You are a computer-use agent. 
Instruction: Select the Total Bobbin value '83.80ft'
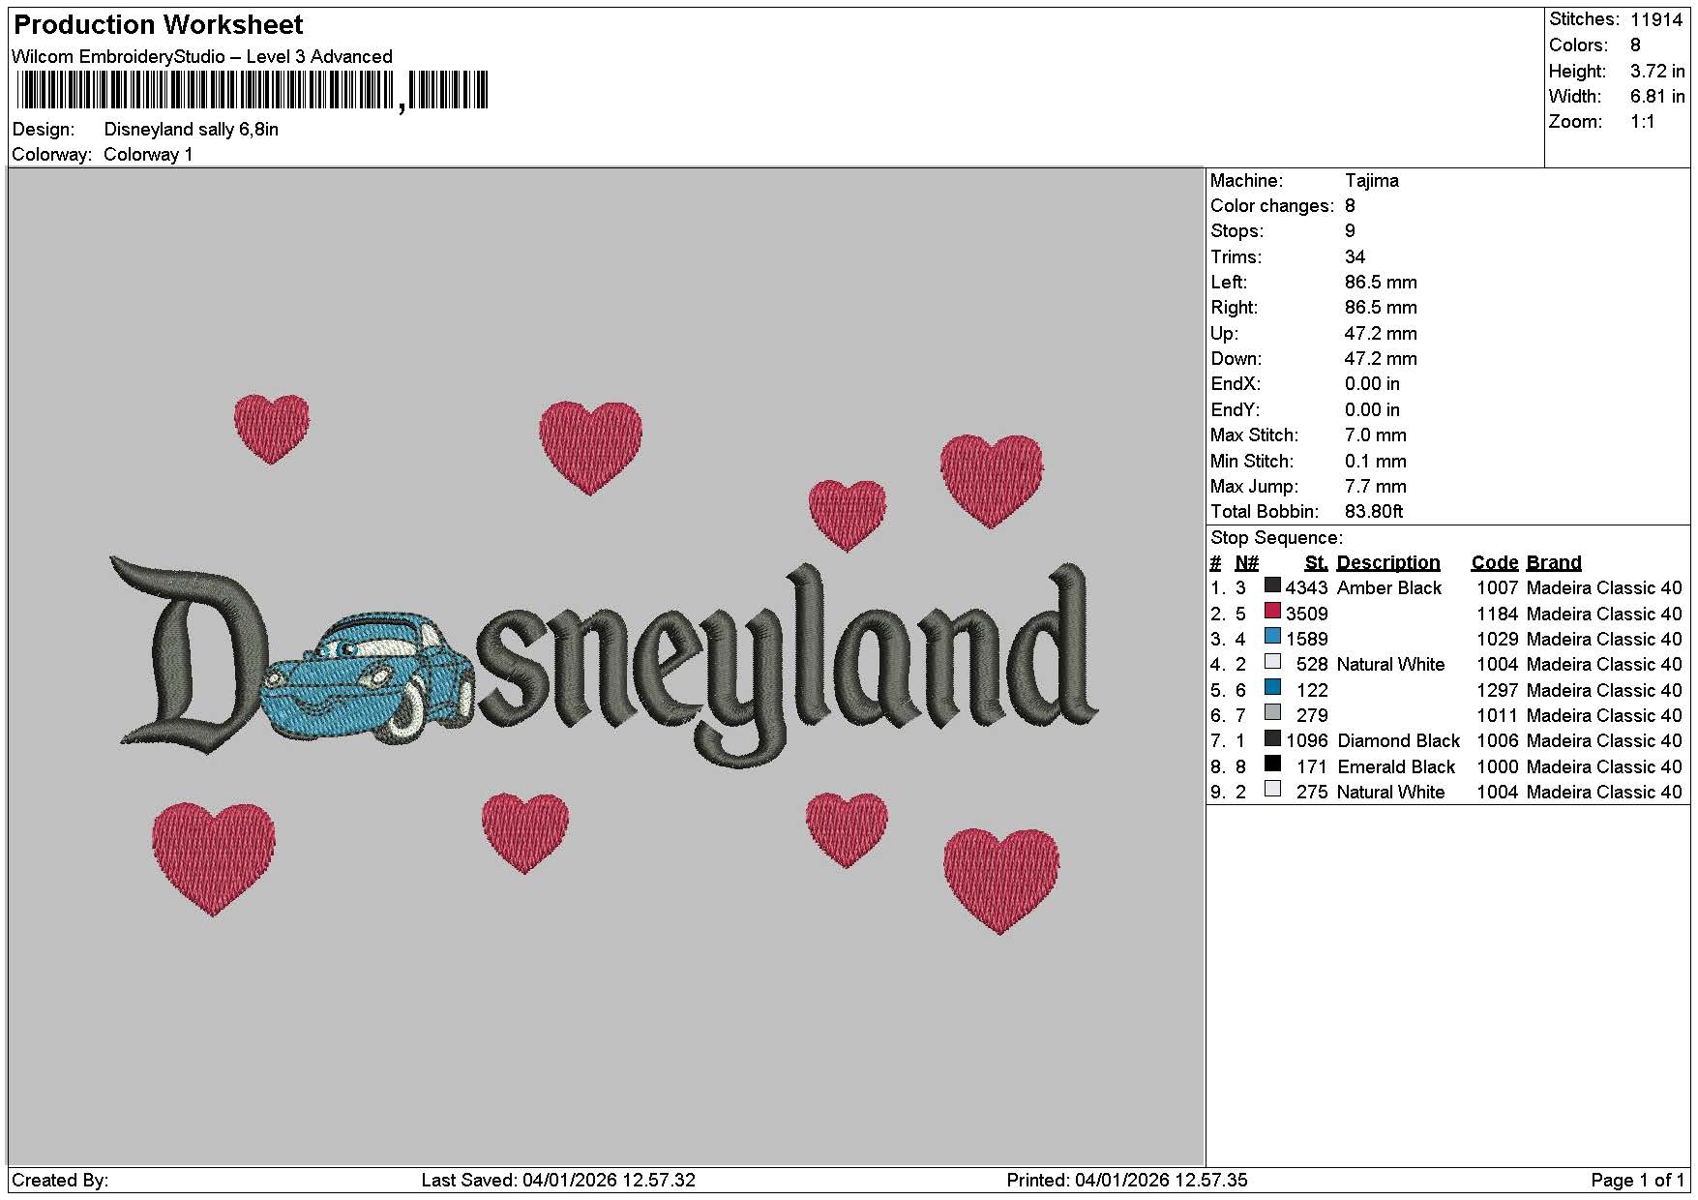point(1374,512)
